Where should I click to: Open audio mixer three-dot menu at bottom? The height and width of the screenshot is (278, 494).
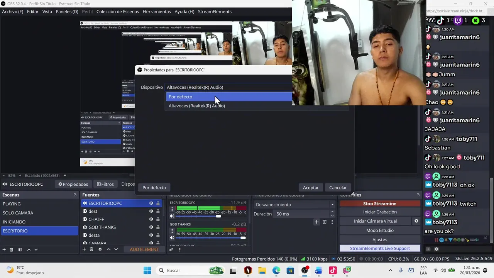point(179,250)
